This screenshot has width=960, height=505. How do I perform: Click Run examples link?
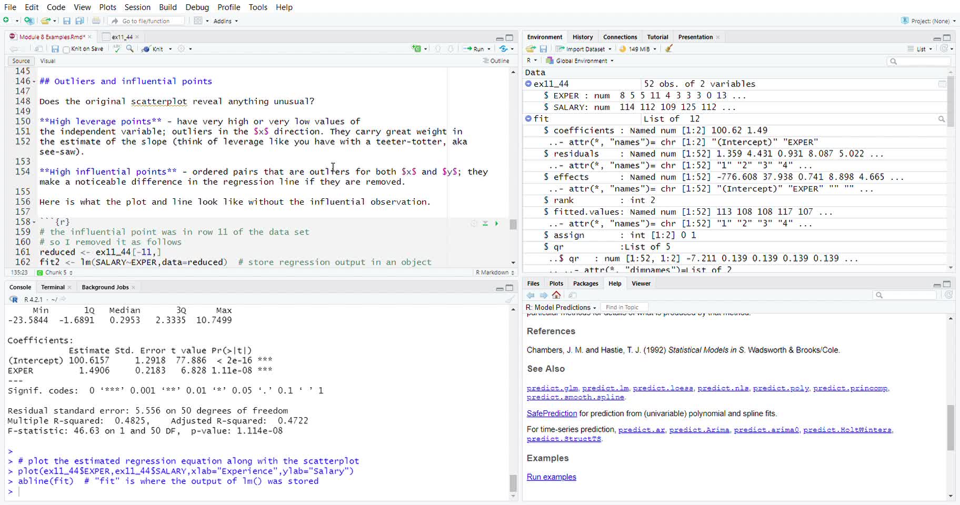(x=552, y=477)
